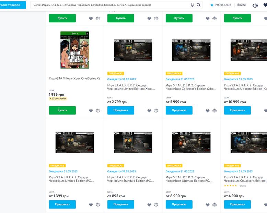Click Предзаказ for Limited Edition Xbox 2 799 грн
267x213 pixels.
[121, 110]
